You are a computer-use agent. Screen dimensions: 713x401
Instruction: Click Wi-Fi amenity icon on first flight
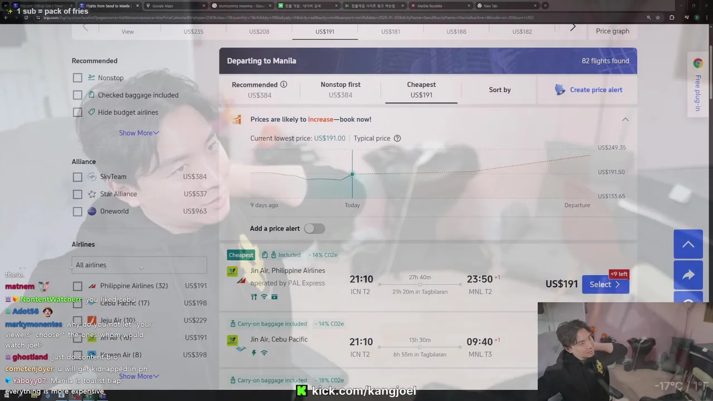click(x=264, y=297)
